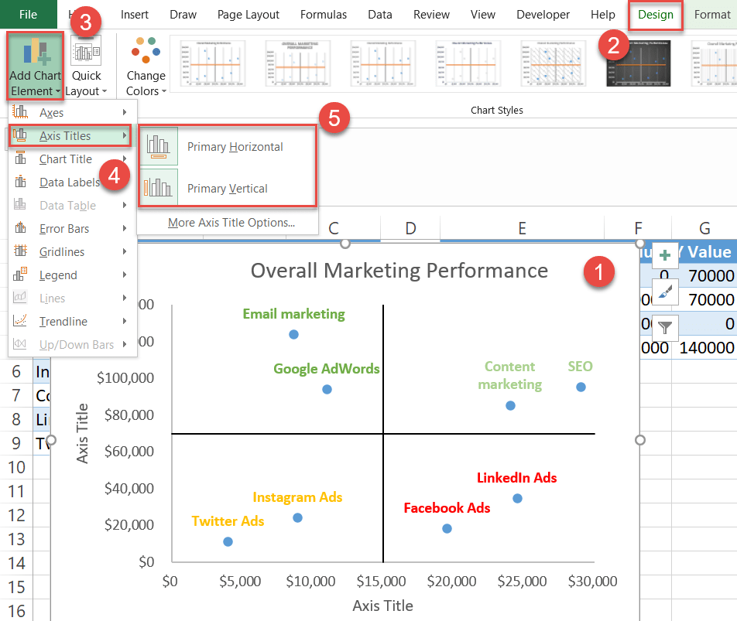Expand the Change Colors palette
737x621 pixels.
pyautogui.click(x=146, y=67)
